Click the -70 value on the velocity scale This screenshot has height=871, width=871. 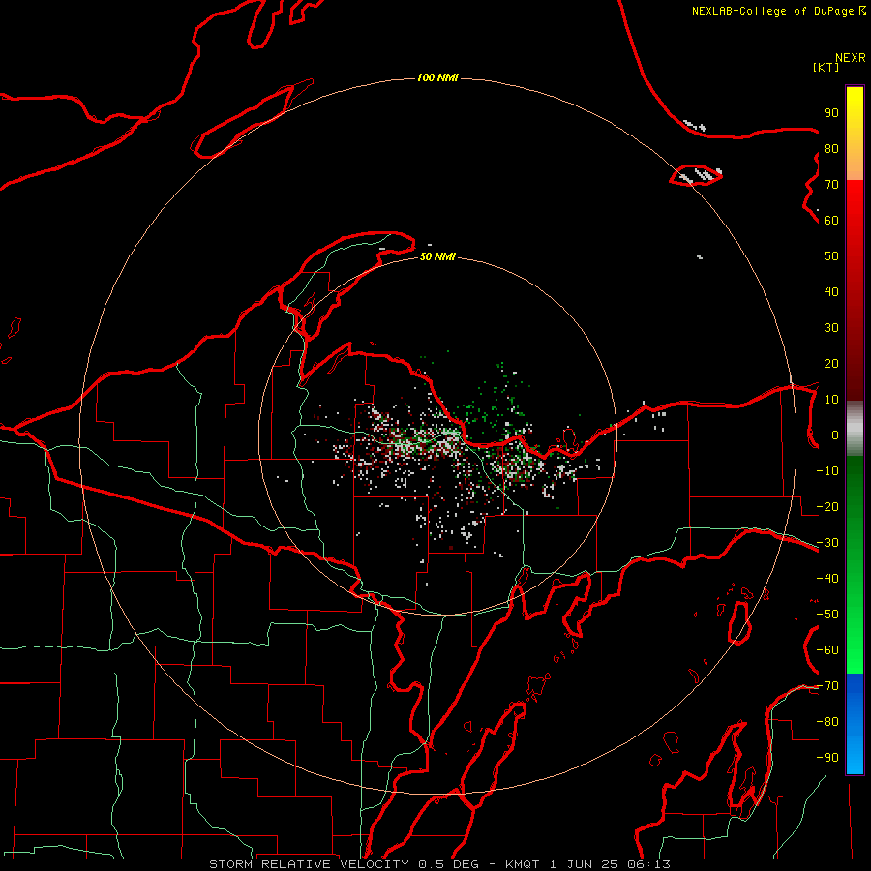coord(827,686)
